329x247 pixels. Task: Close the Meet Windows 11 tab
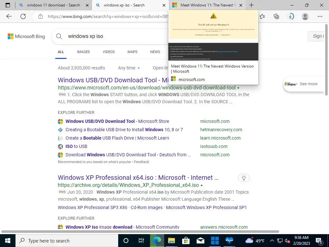pyautogui.click(x=241, y=5)
